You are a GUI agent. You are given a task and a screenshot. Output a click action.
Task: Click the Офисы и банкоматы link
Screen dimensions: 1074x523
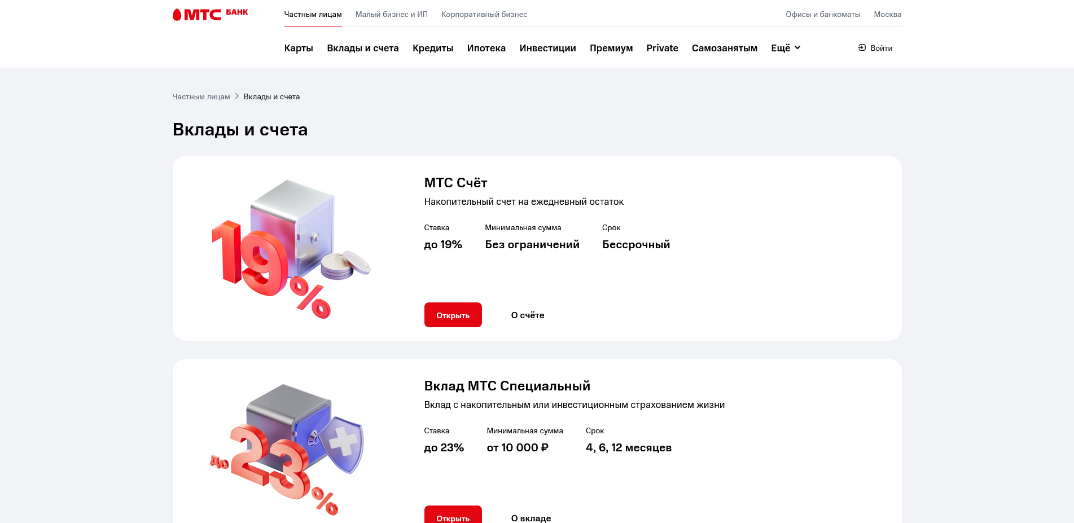[x=822, y=15]
